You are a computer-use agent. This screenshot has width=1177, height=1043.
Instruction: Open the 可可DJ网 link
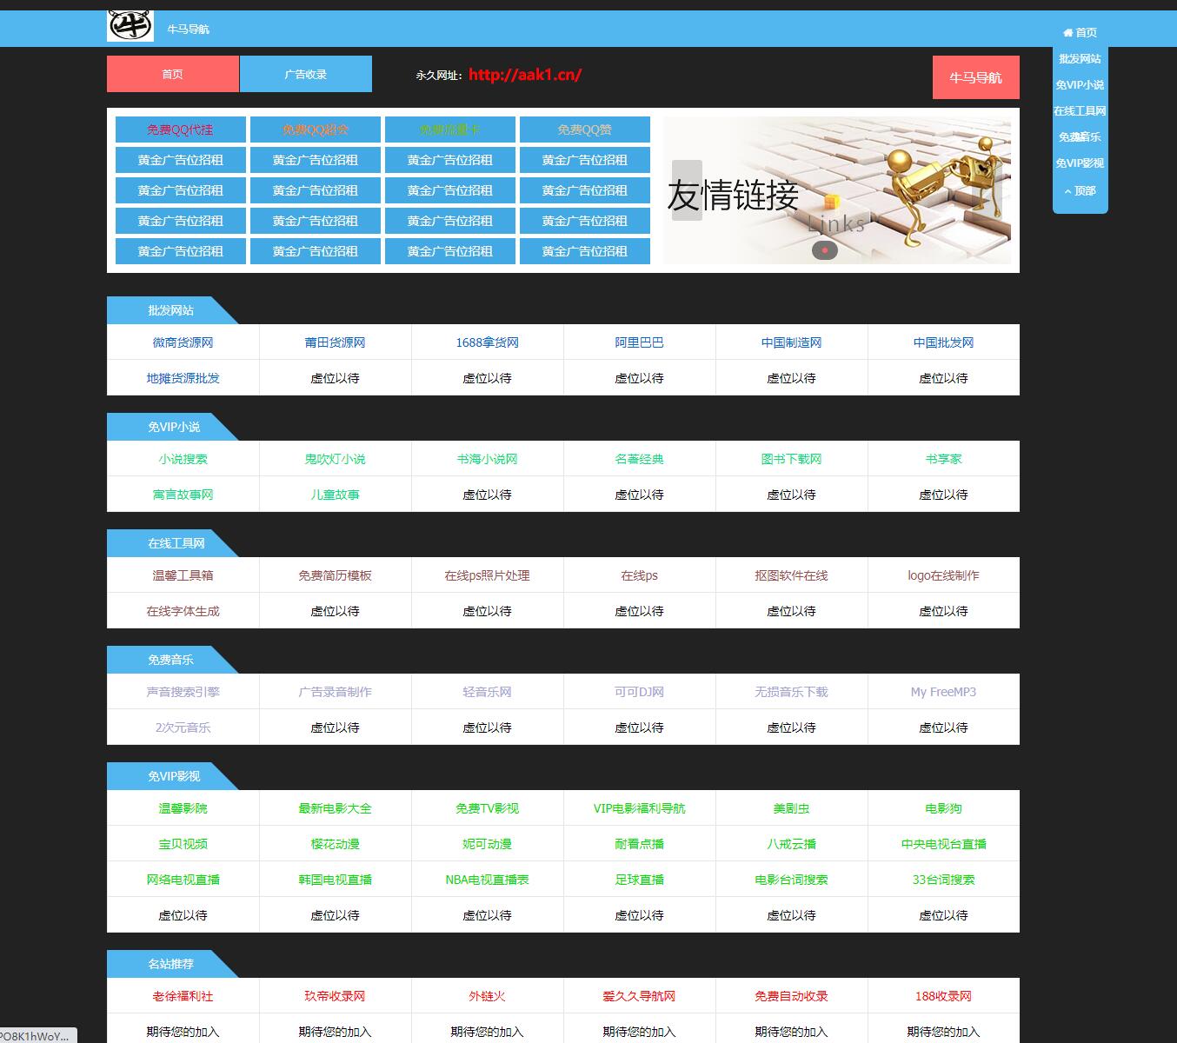pos(639,692)
